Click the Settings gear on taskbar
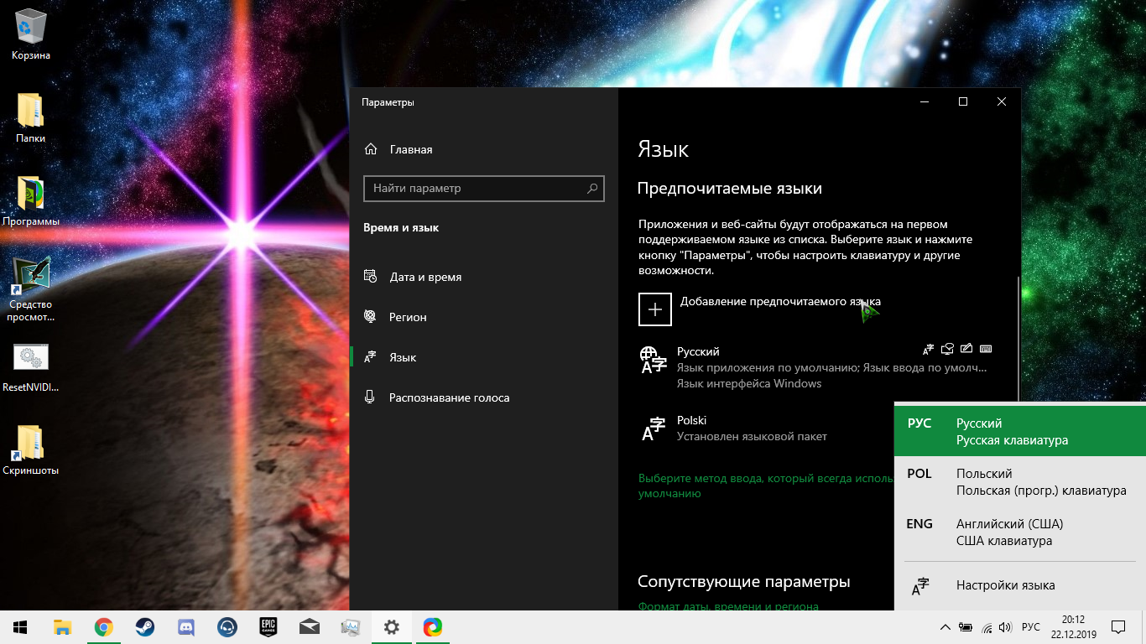 click(391, 627)
